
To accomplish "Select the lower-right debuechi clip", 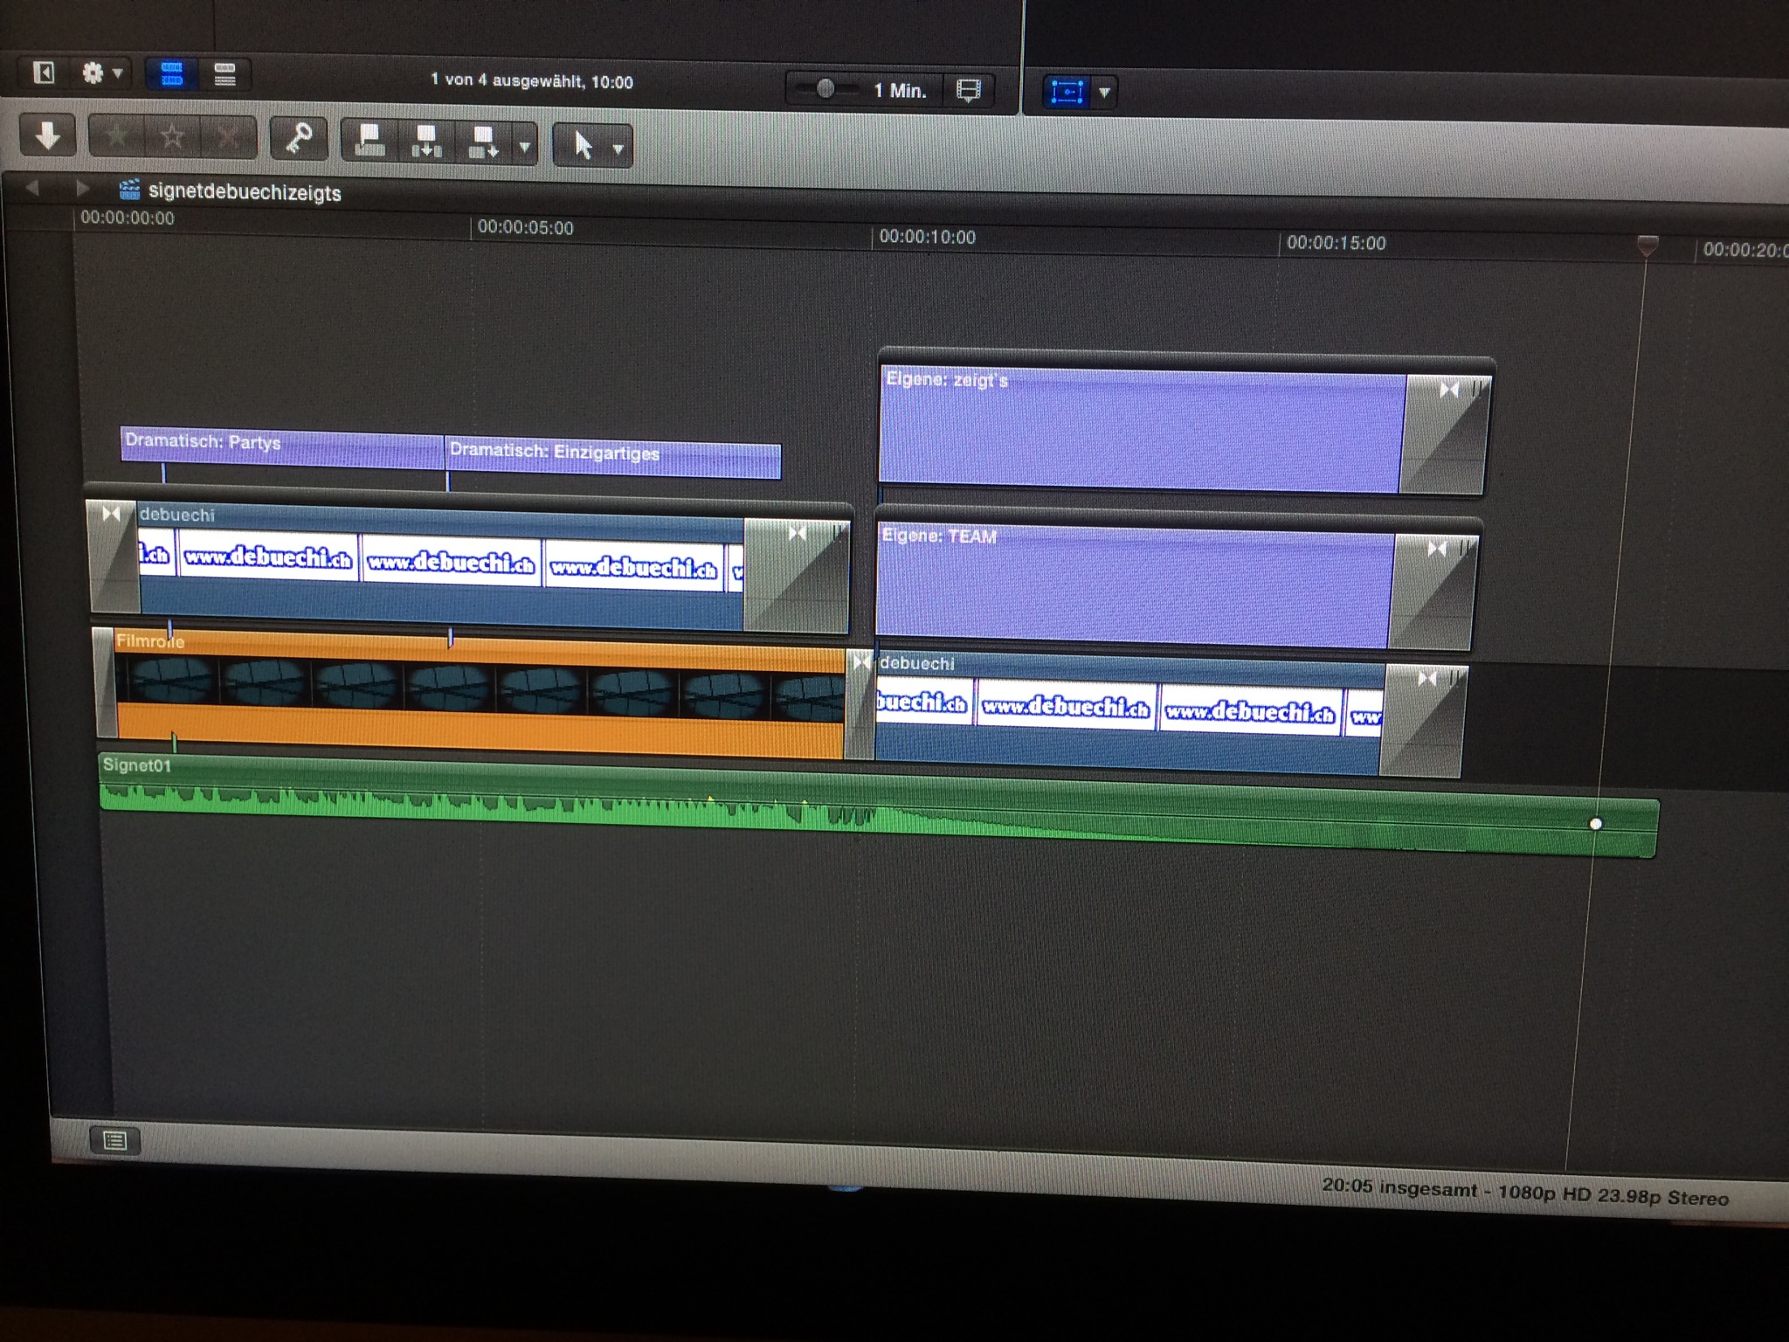I will click(x=1129, y=714).
